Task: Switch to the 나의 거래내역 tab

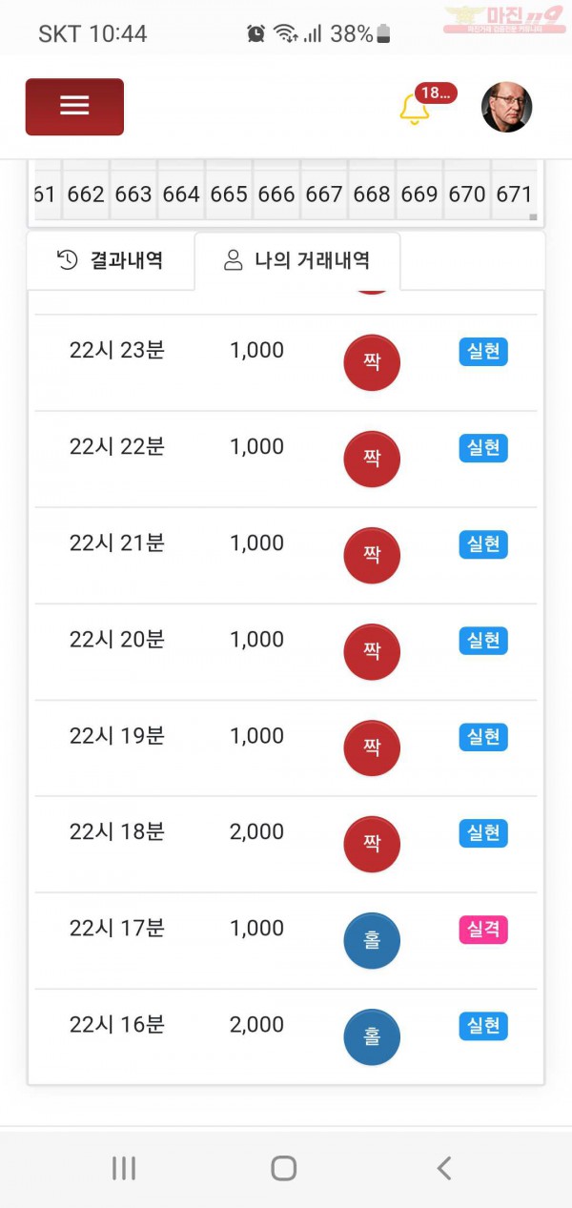Action: pyautogui.click(x=297, y=260)
